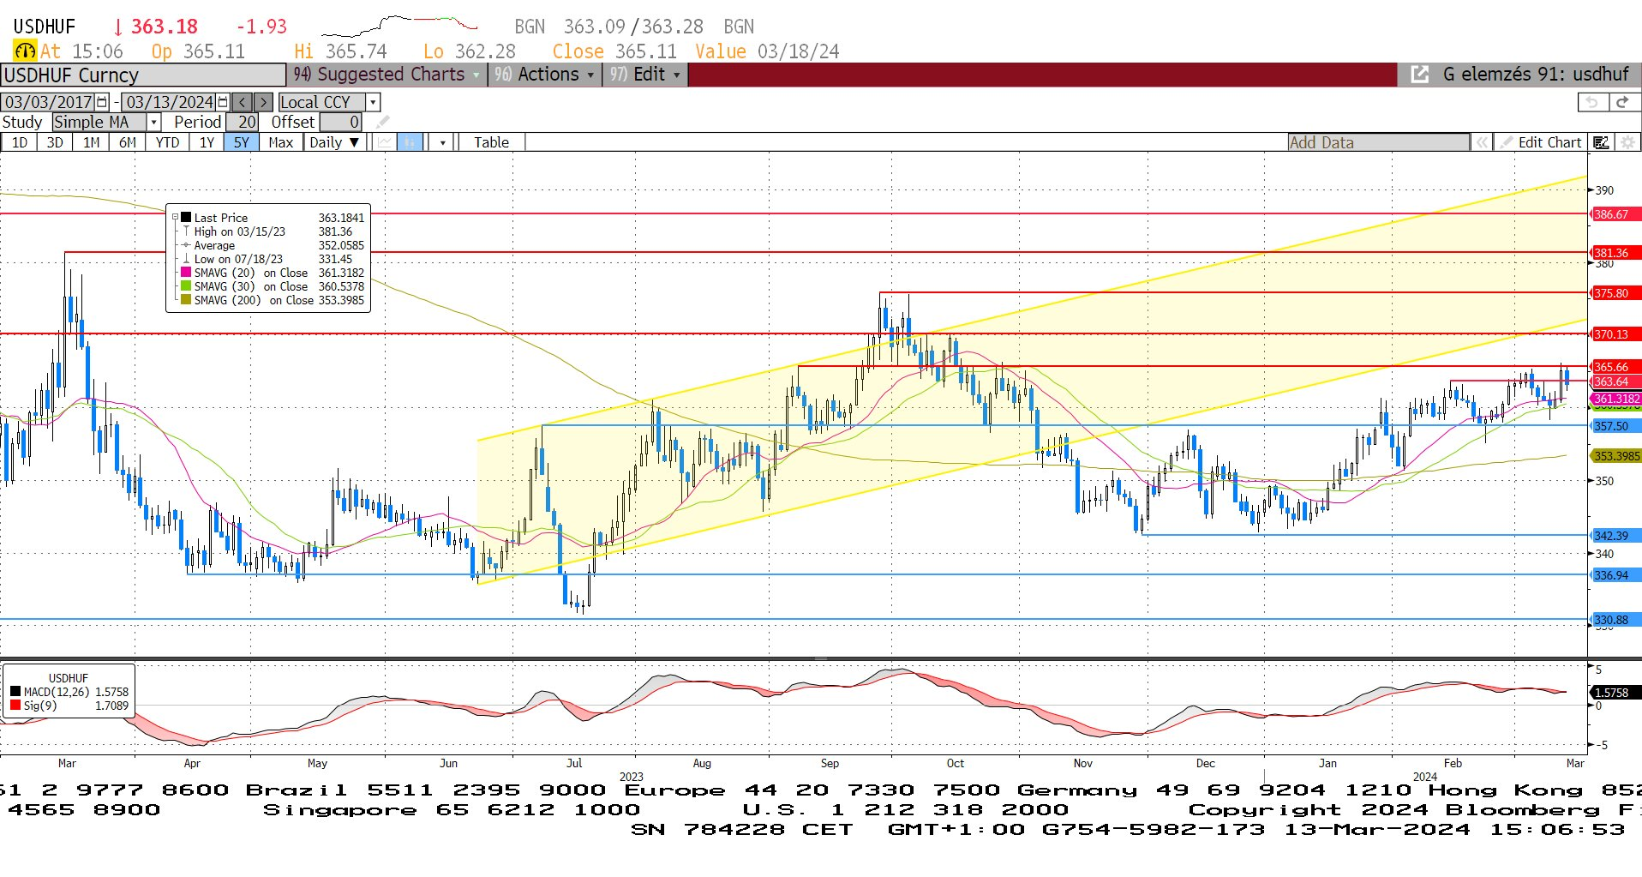The image size is (1642, 877).
Task: Collapse the price legend using the minus box
Action: click(x=175, y=218)
